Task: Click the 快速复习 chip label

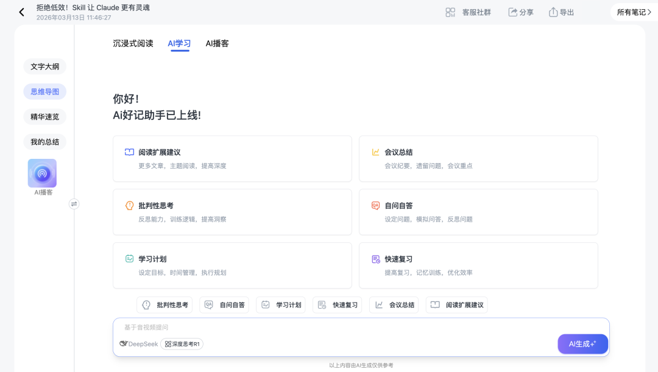Action: pyautogui.click(x=345, y=305)
